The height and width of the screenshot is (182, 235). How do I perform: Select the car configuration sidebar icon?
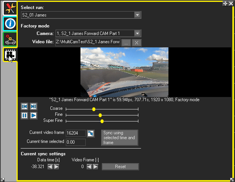pos(9,39)
